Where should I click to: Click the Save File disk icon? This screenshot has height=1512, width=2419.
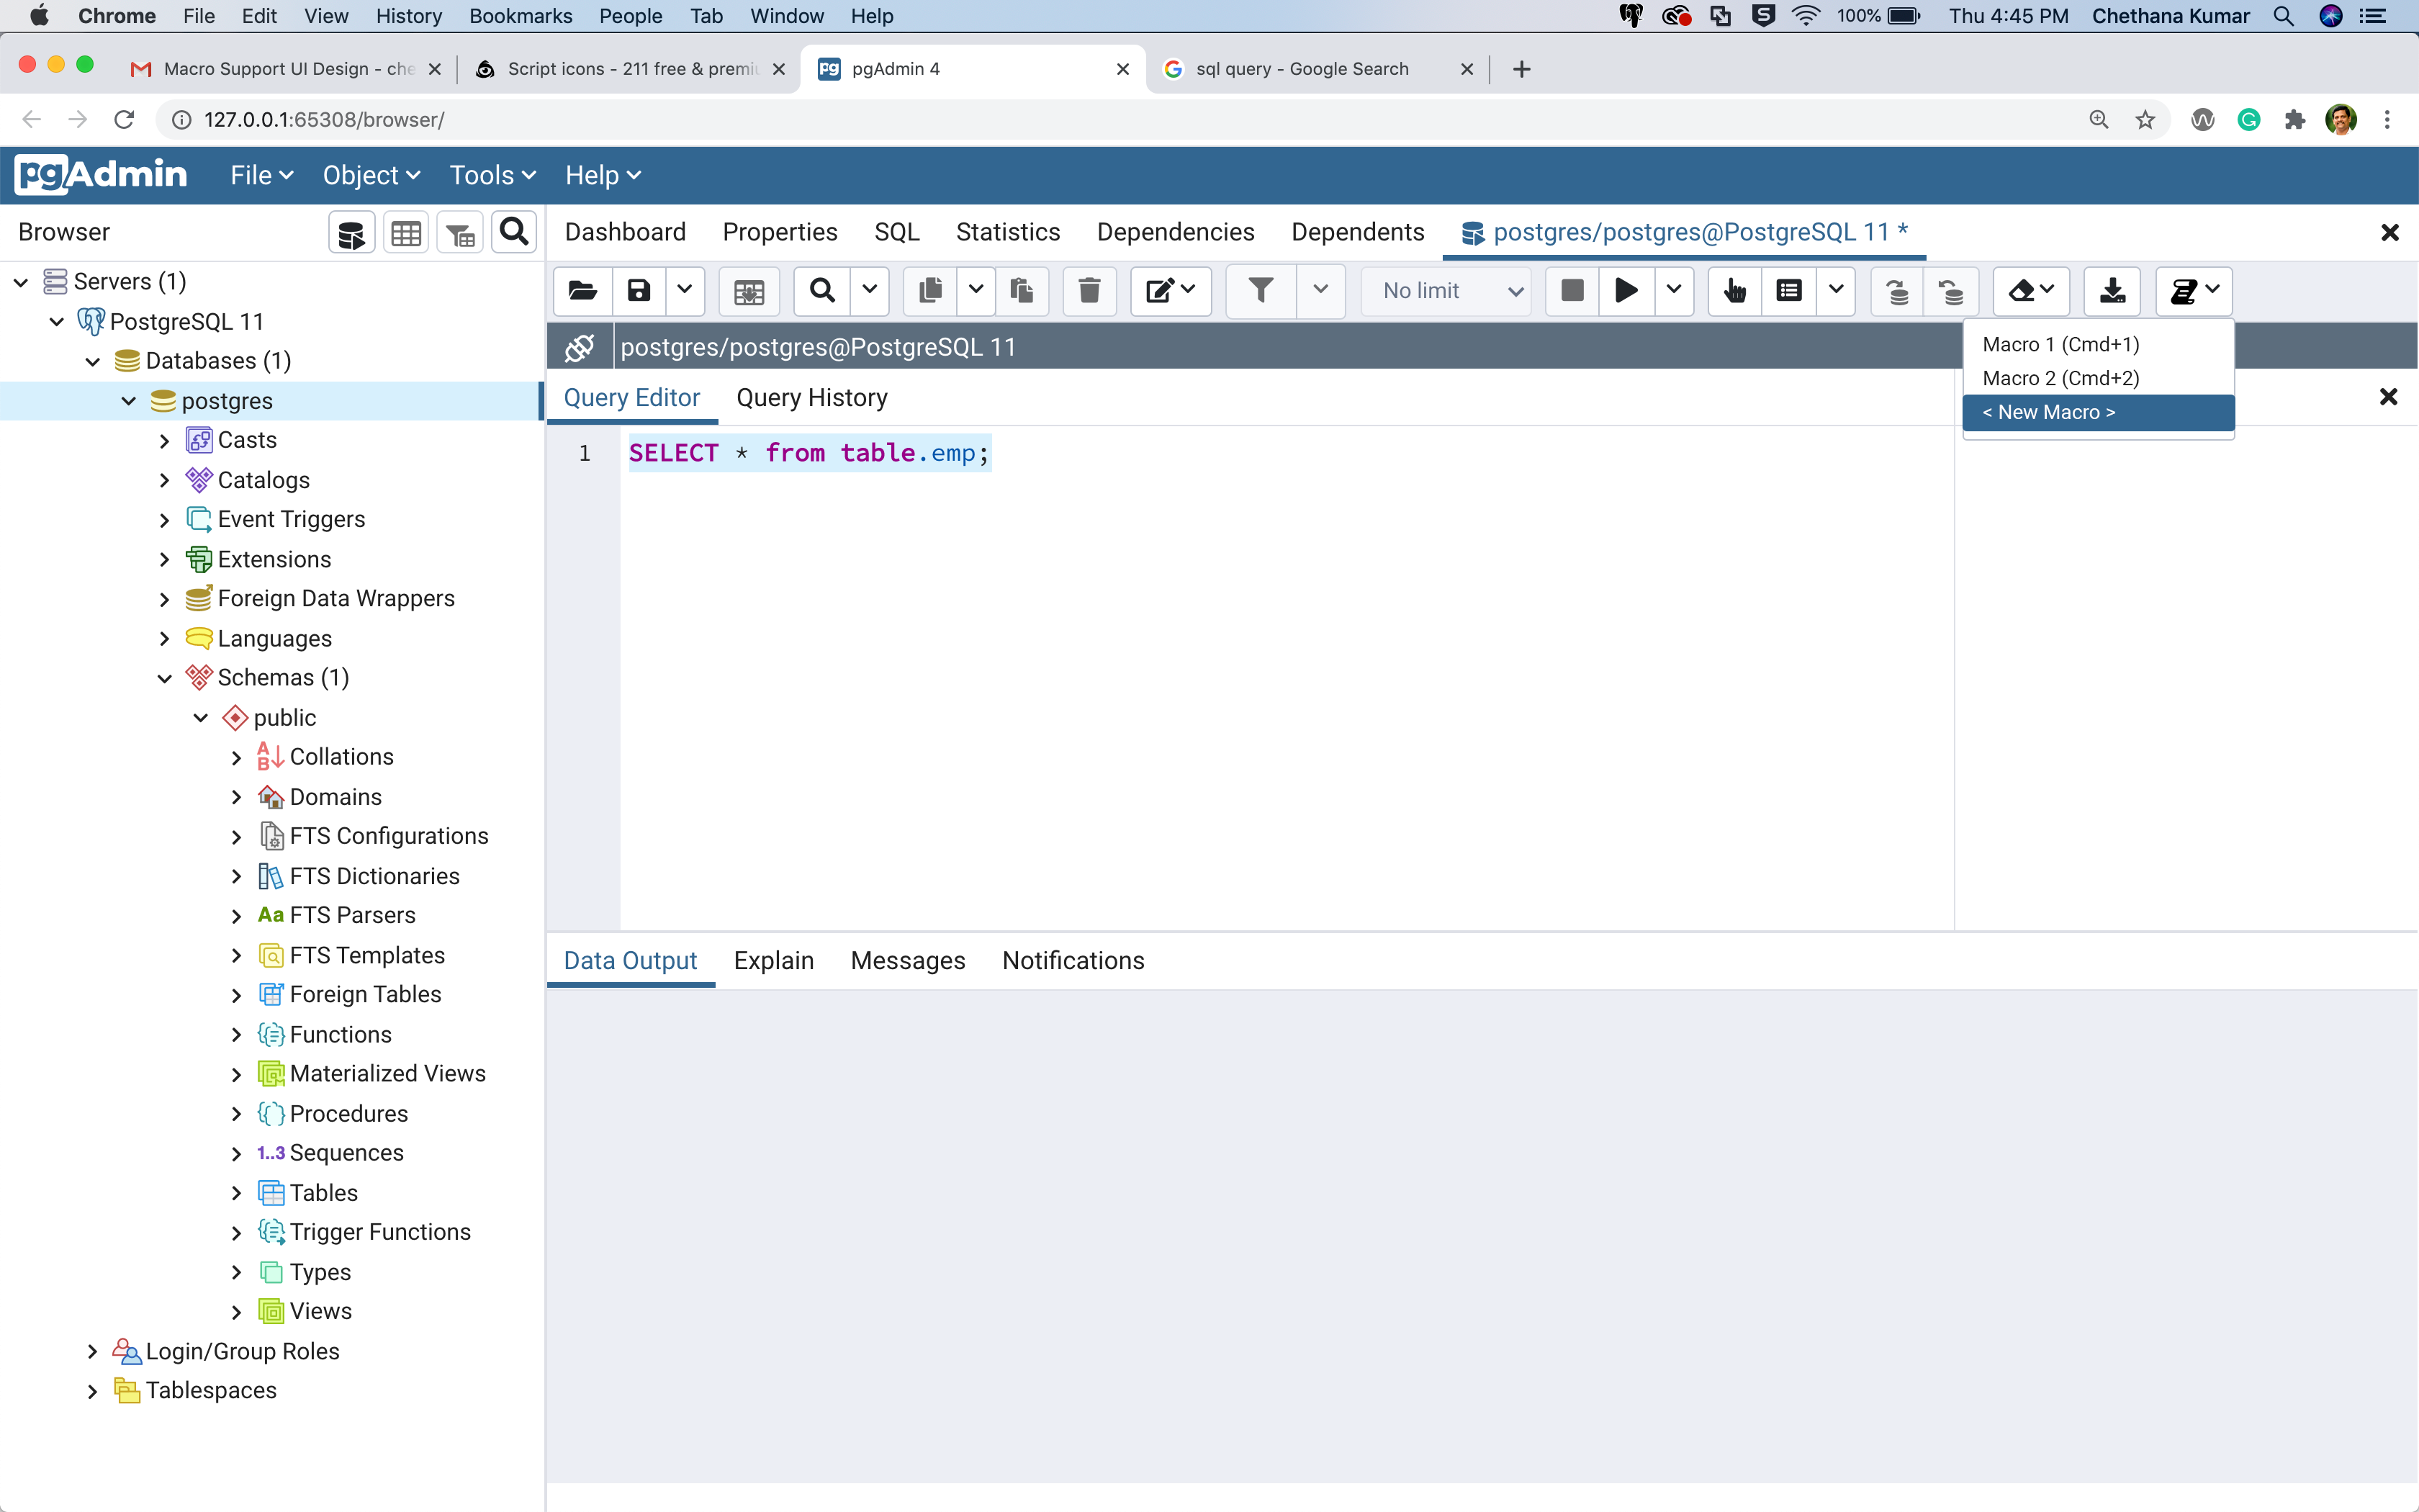pos(639,291)
